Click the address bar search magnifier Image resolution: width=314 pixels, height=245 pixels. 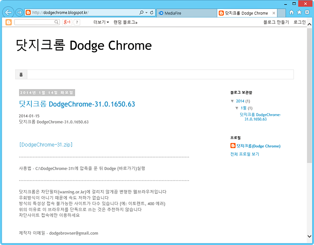click(x=141, y=13)
